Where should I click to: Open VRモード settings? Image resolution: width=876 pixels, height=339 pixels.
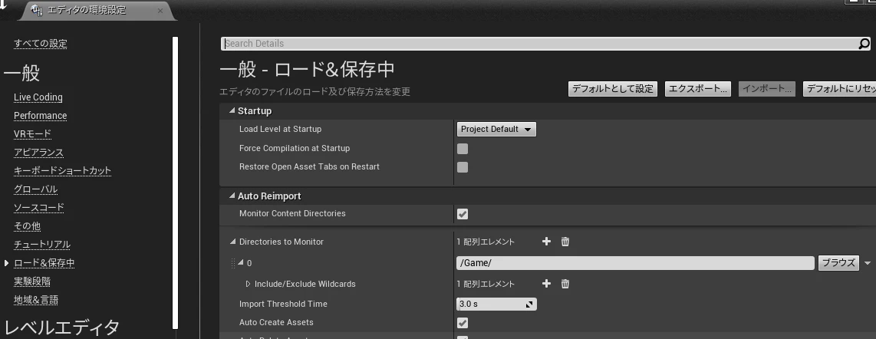pyautogui.click(x=32, y=134)
